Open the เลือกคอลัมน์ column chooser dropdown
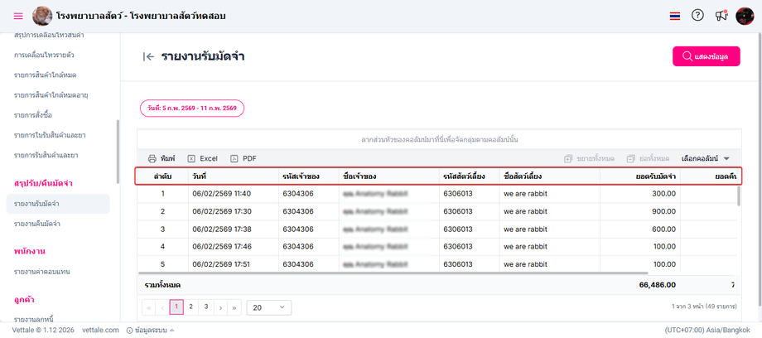Image resolution: width=762 pixels, height=338 pixels. tap(707, 158)
